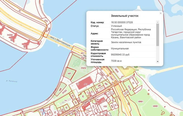The width and height of the screenshot is (183, 116).
Task: Select parcel 651 at bridge end
Action: pyautogui.click(x=83, y=53)
